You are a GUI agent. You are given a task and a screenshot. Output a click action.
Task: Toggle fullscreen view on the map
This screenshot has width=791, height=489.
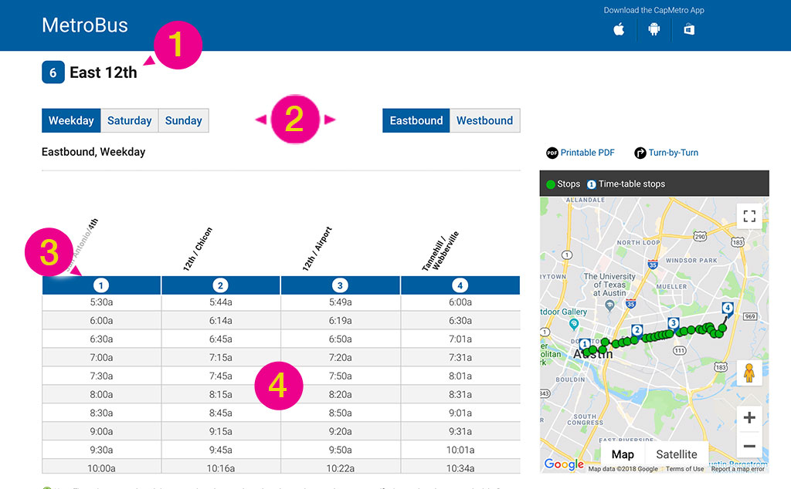[749, 216]
